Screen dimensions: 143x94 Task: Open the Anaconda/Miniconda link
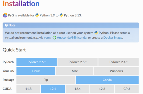[x=72, y=38]
